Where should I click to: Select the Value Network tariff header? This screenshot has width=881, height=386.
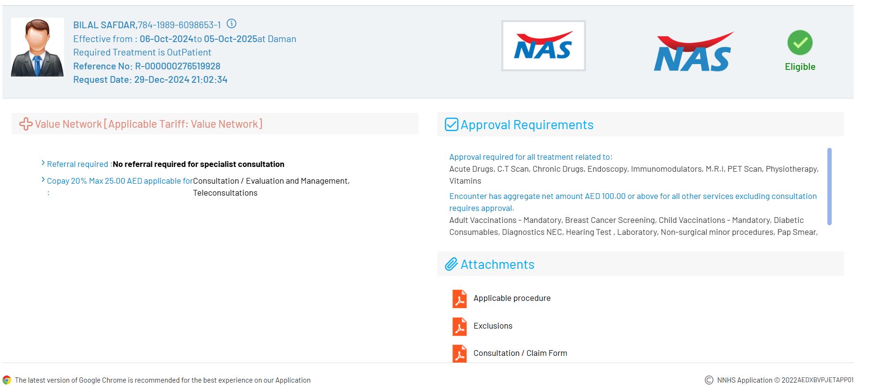pos(148,124)
